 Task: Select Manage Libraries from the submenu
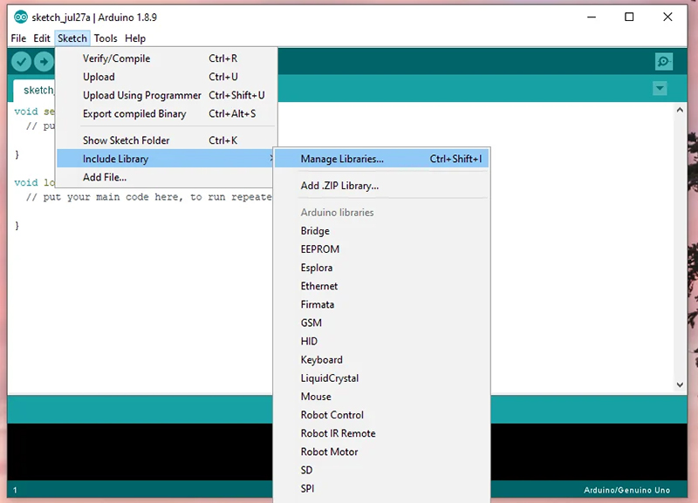tap(342, 159)
